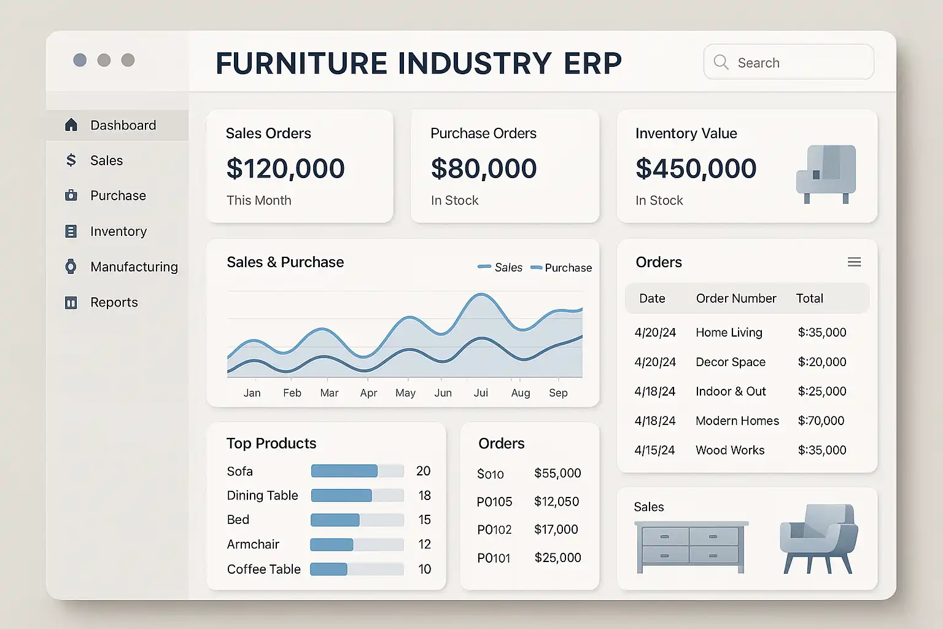
Task: Select Bed in Top Products
Action: point(238,520)
